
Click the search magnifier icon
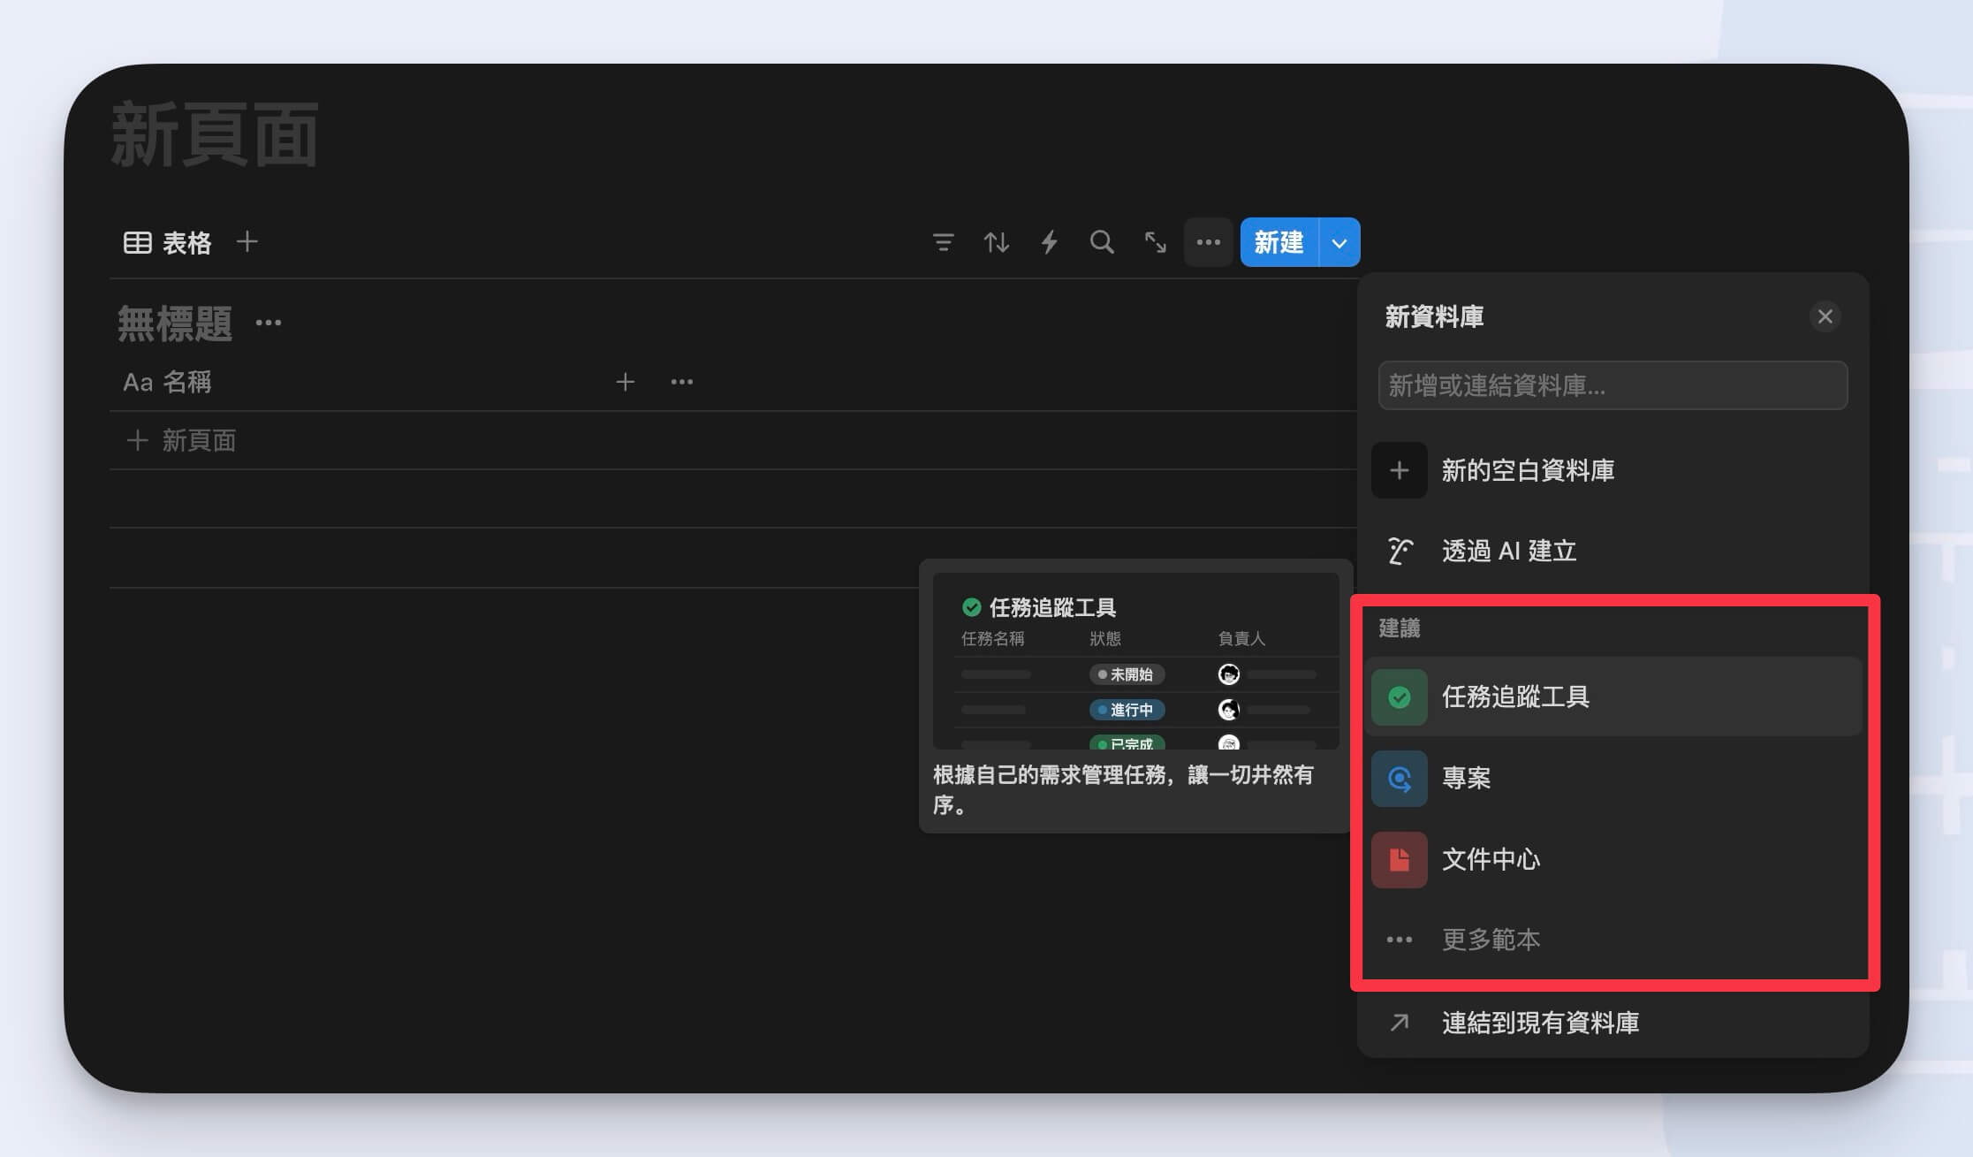[x=1102, y=242]
